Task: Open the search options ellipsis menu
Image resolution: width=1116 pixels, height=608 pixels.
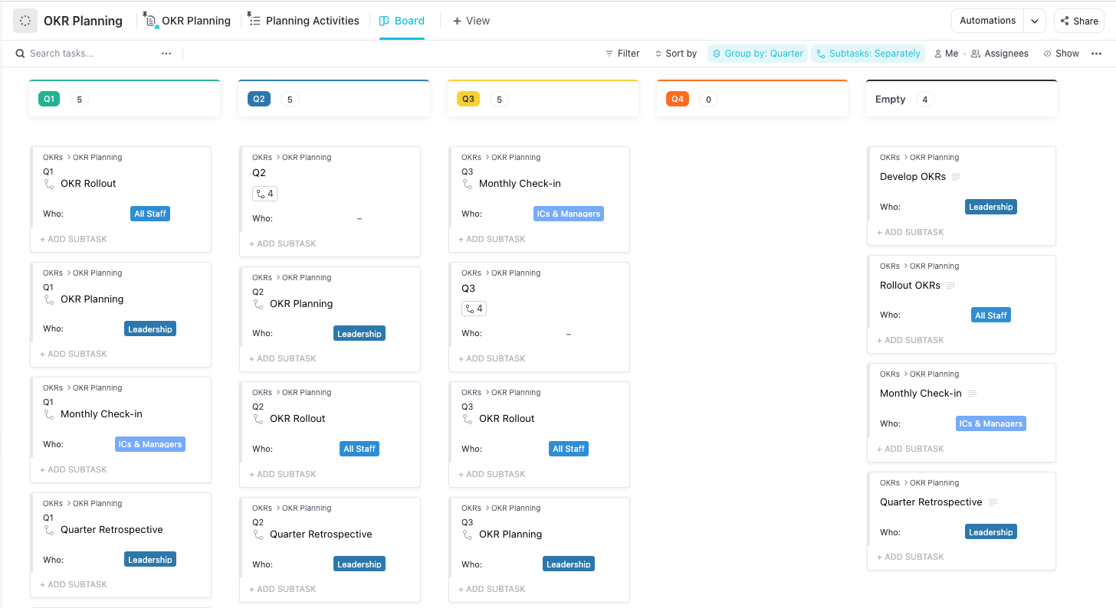Action: [166, 54]
